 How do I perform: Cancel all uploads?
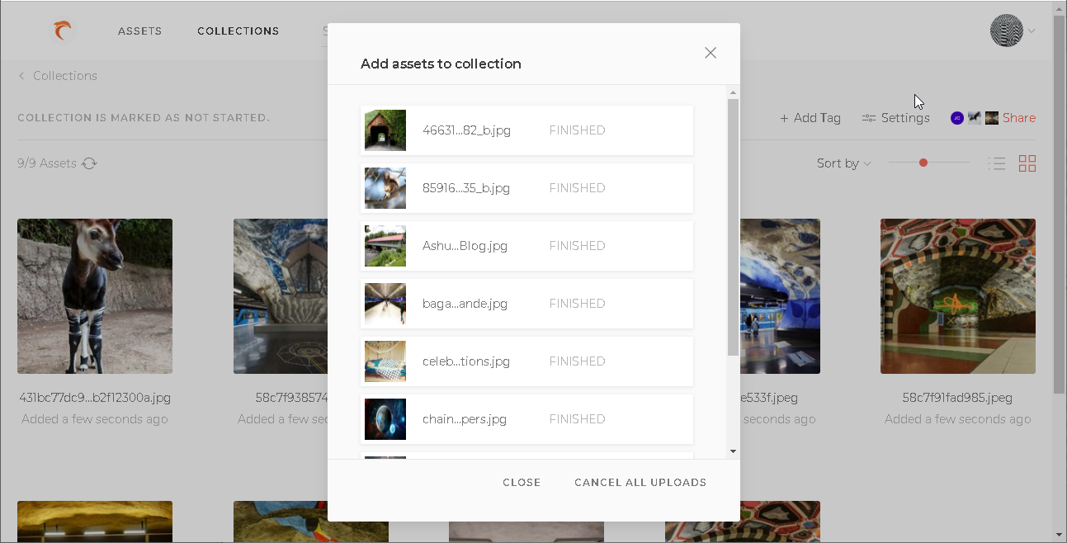coord(640,483)
